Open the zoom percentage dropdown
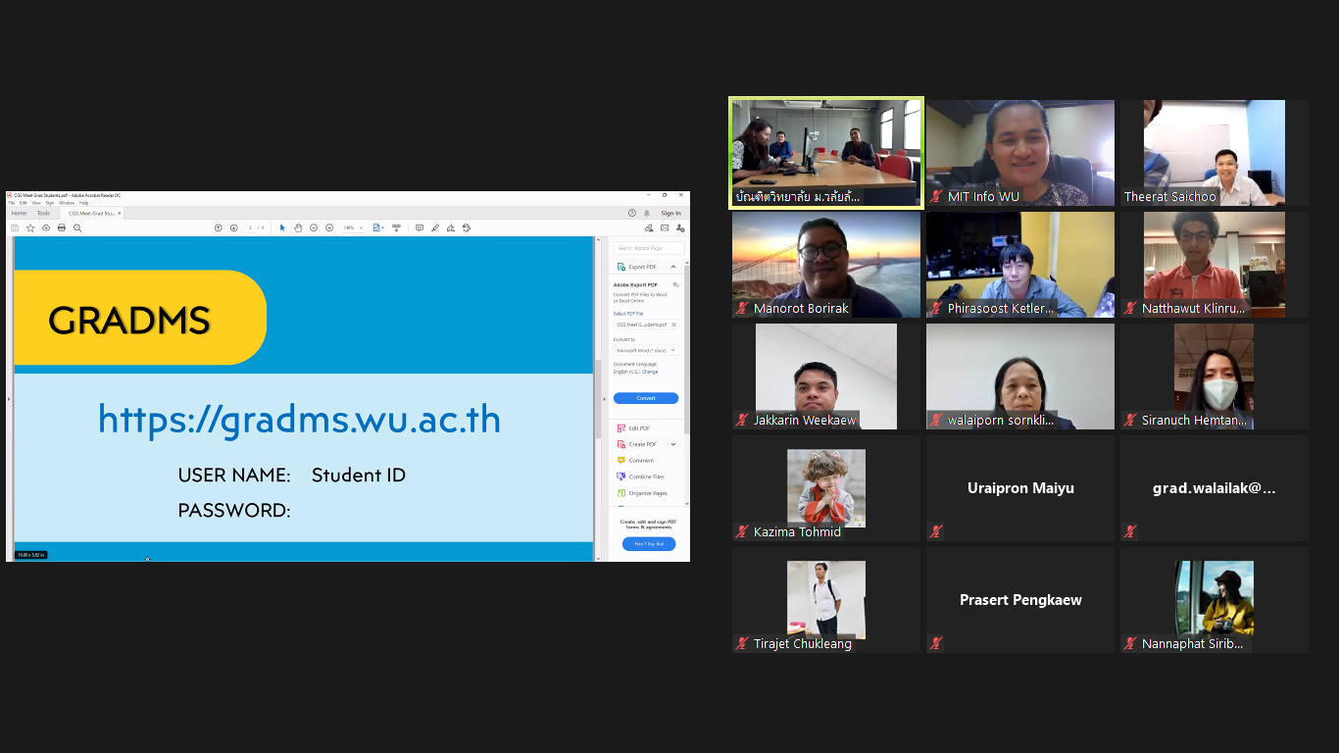The height and width of the screenshot is (753, 1339). pos(361,227)
